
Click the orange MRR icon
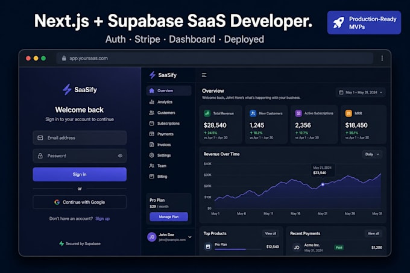348,113
